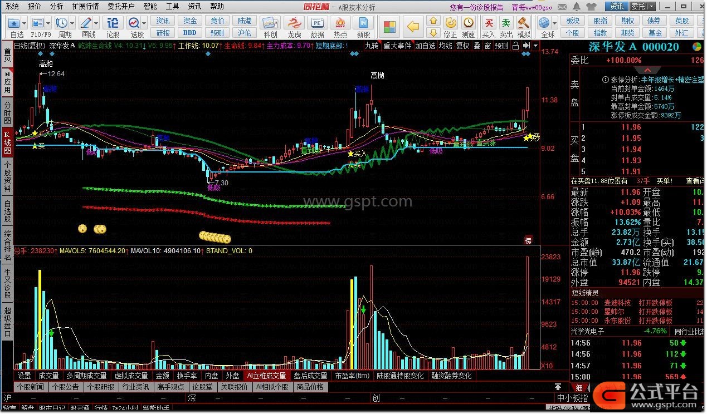This screenshot has height=414, width=707.
Task: Expand the 选股 dropdown arrow
Action: (x=144, y=23)
